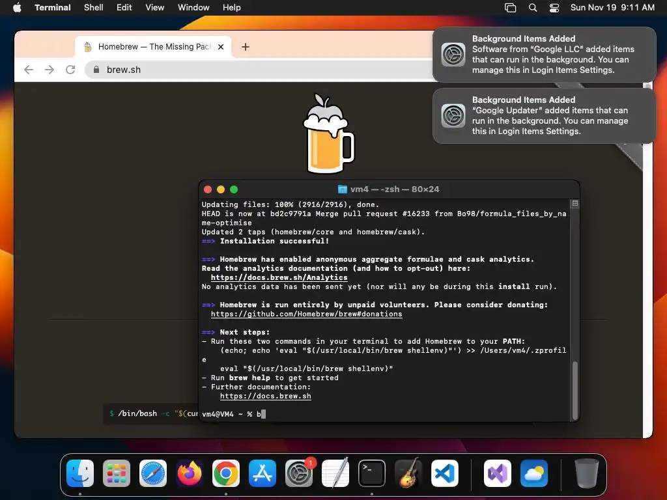Go back in the Chrome browser
The height and width of the screenshot is (500, 667).
(x=29, y=70)
